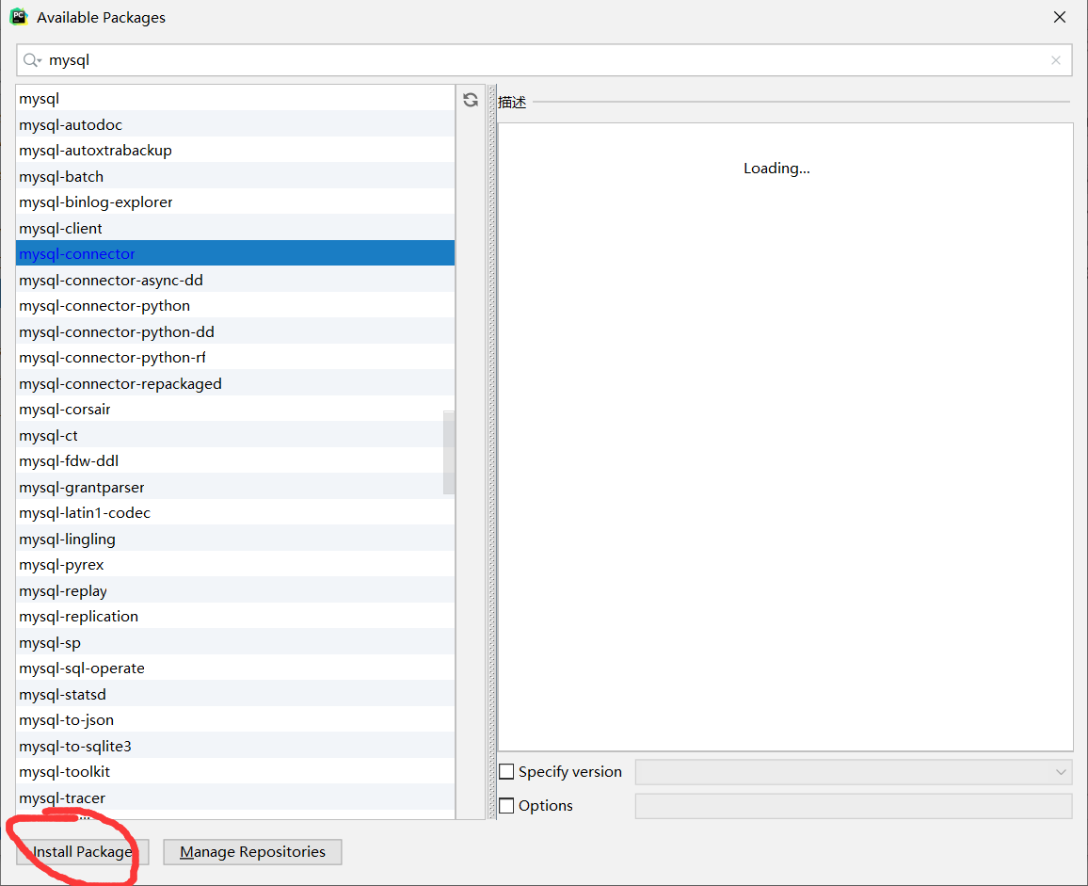
Task: Click the Options input field
Action: point(853,805)
